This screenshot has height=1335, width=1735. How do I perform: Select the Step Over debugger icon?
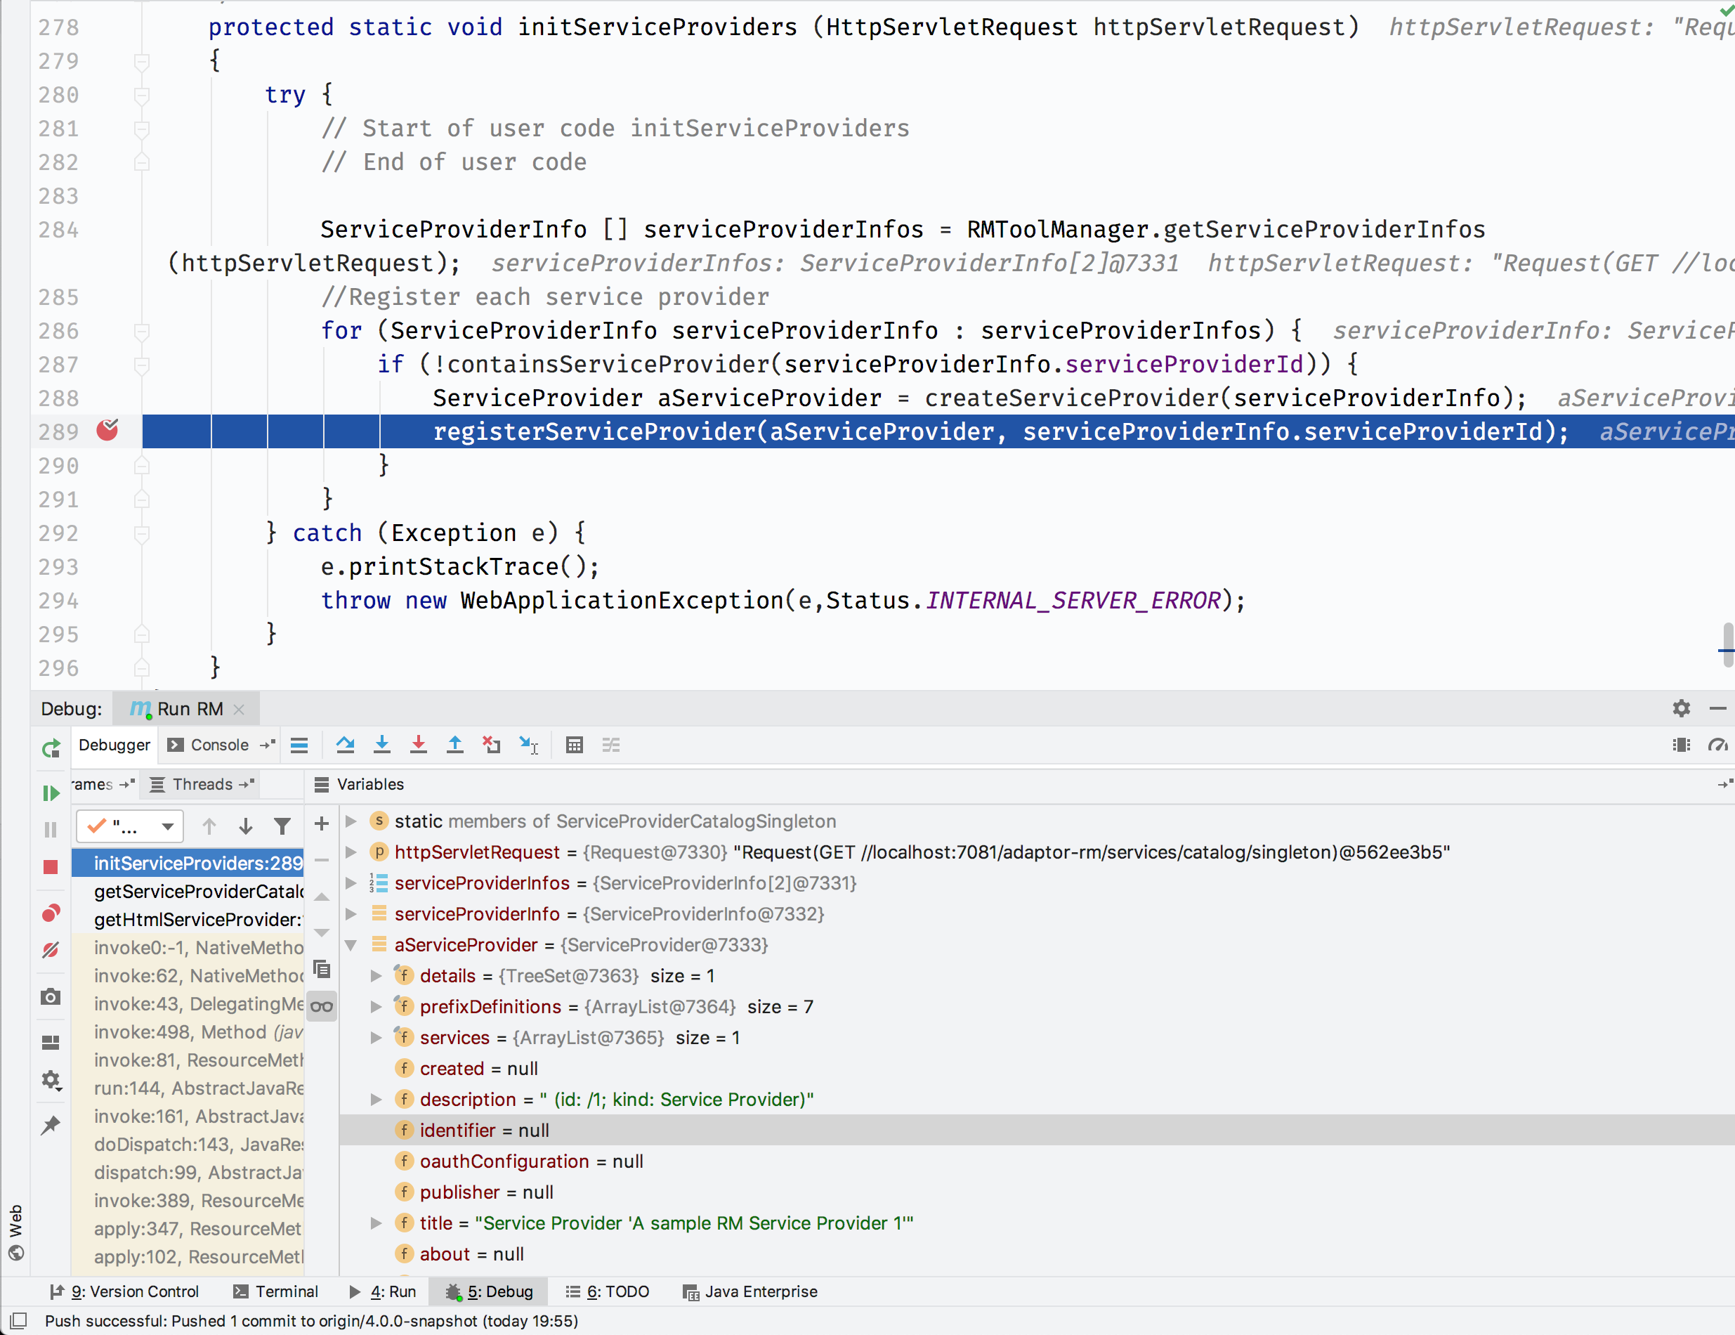346,745
